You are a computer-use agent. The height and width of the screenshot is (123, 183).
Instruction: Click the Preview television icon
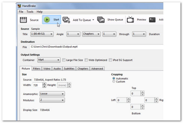(x=130, y=20)
